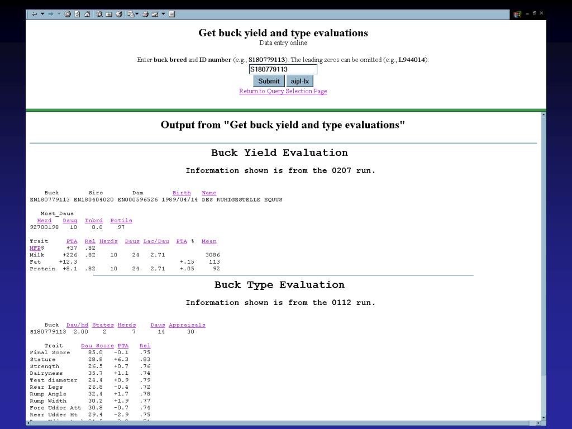Image resolution: width=572 pixels, height=429 pixels.
Task: Open the yield table PTA header link
Action: pos(72,241)
